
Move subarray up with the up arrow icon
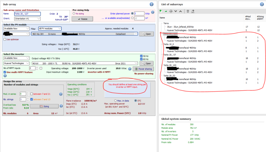180,11
